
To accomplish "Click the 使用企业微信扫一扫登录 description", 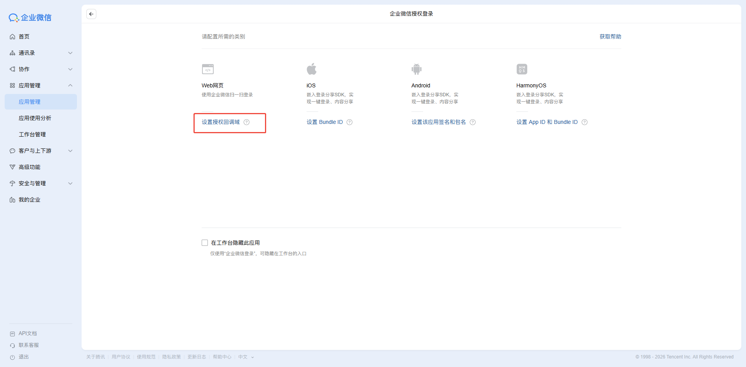I will point(227,95).
